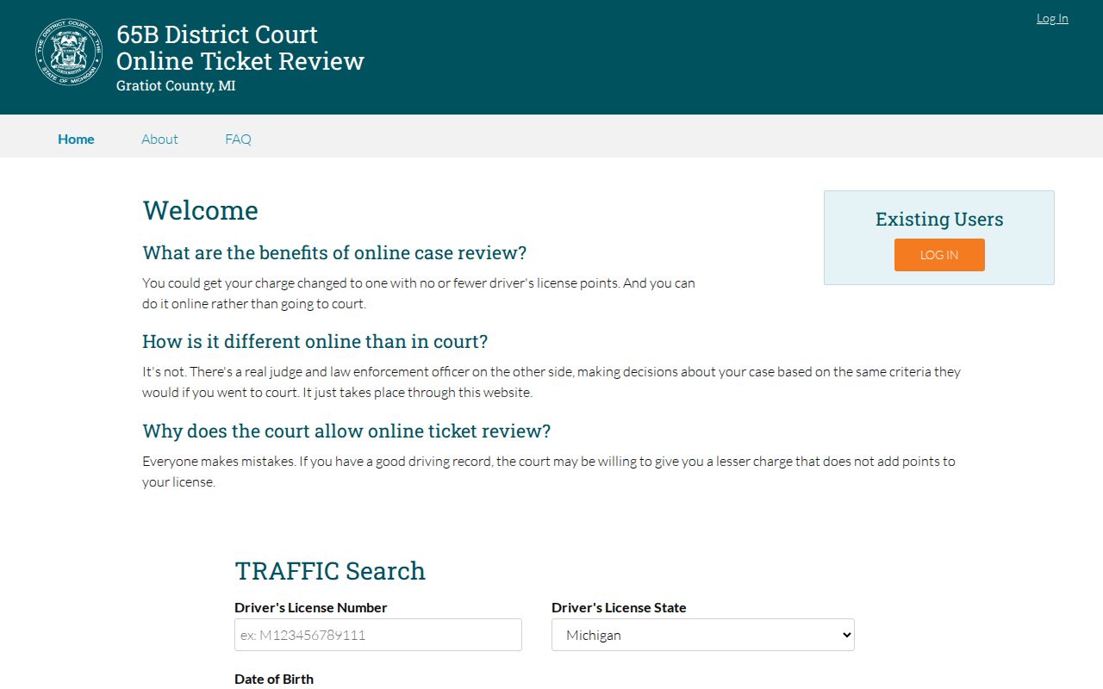Click the 'Everyone makes mistakes' paragraph

click(x=549, y=471)
